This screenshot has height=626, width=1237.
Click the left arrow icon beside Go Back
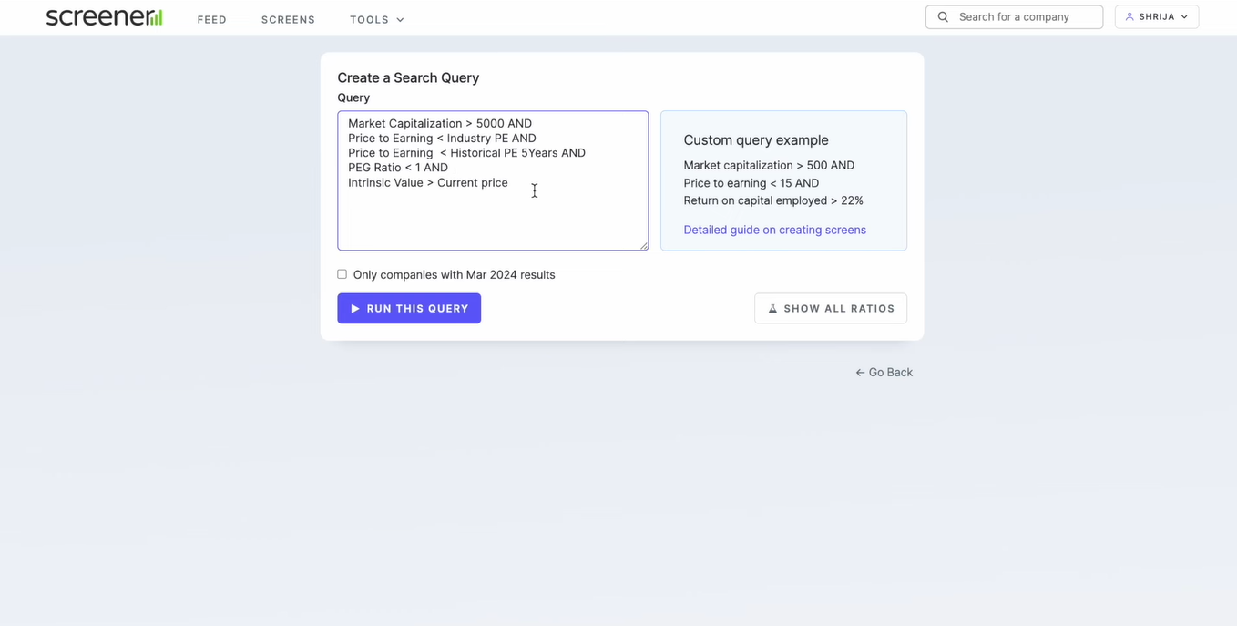pos(860,373)
